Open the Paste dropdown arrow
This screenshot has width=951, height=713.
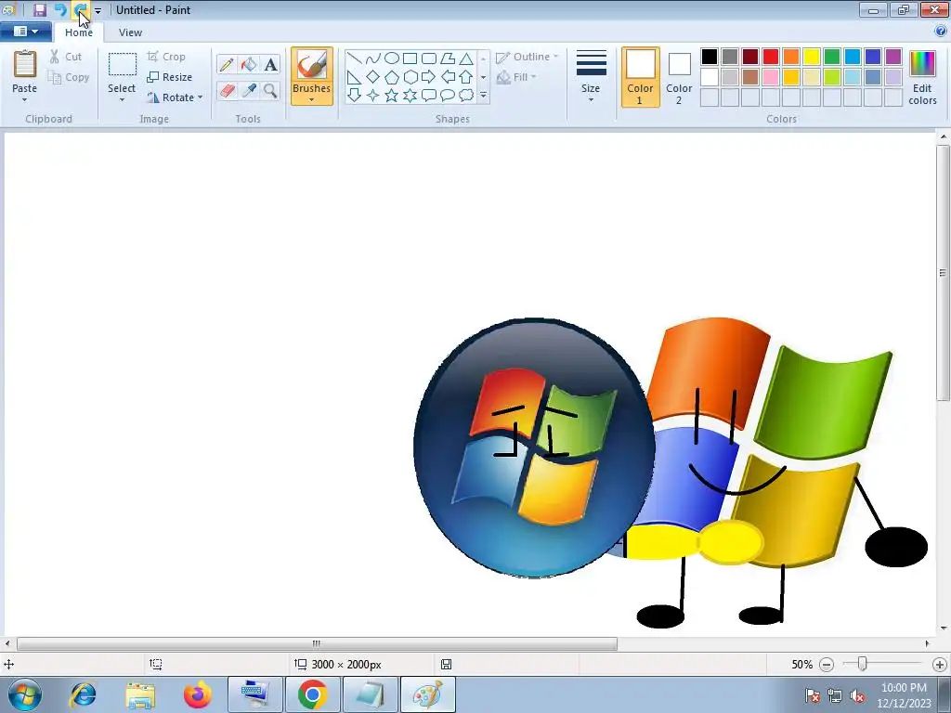[x=25, y=100]
